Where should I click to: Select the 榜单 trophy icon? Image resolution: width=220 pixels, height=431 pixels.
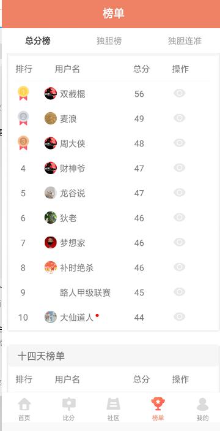click(158, 404)
